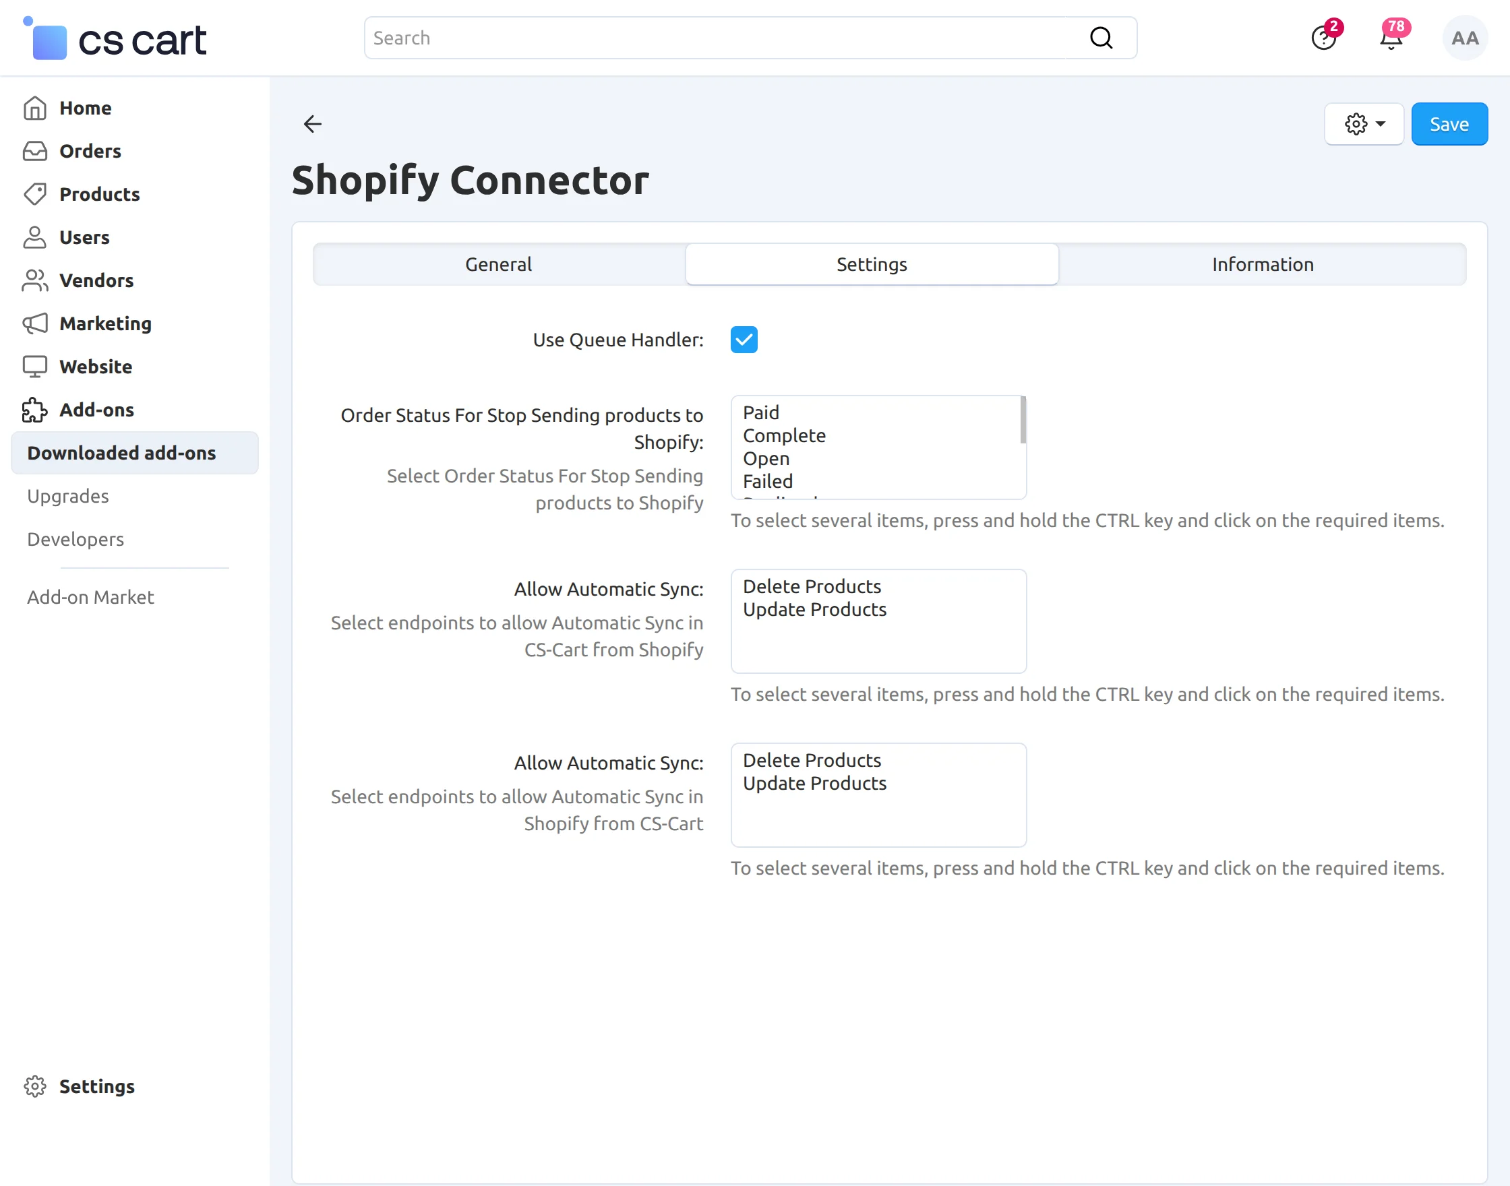Switch to the General tab
Screen dimensions: 1510x1186
tap(499, 264)
